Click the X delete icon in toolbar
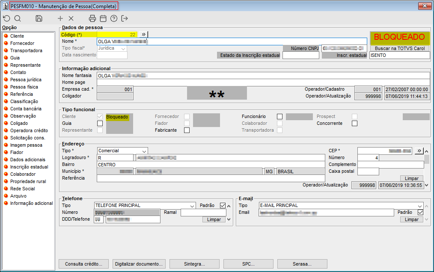 click(71, 18)
